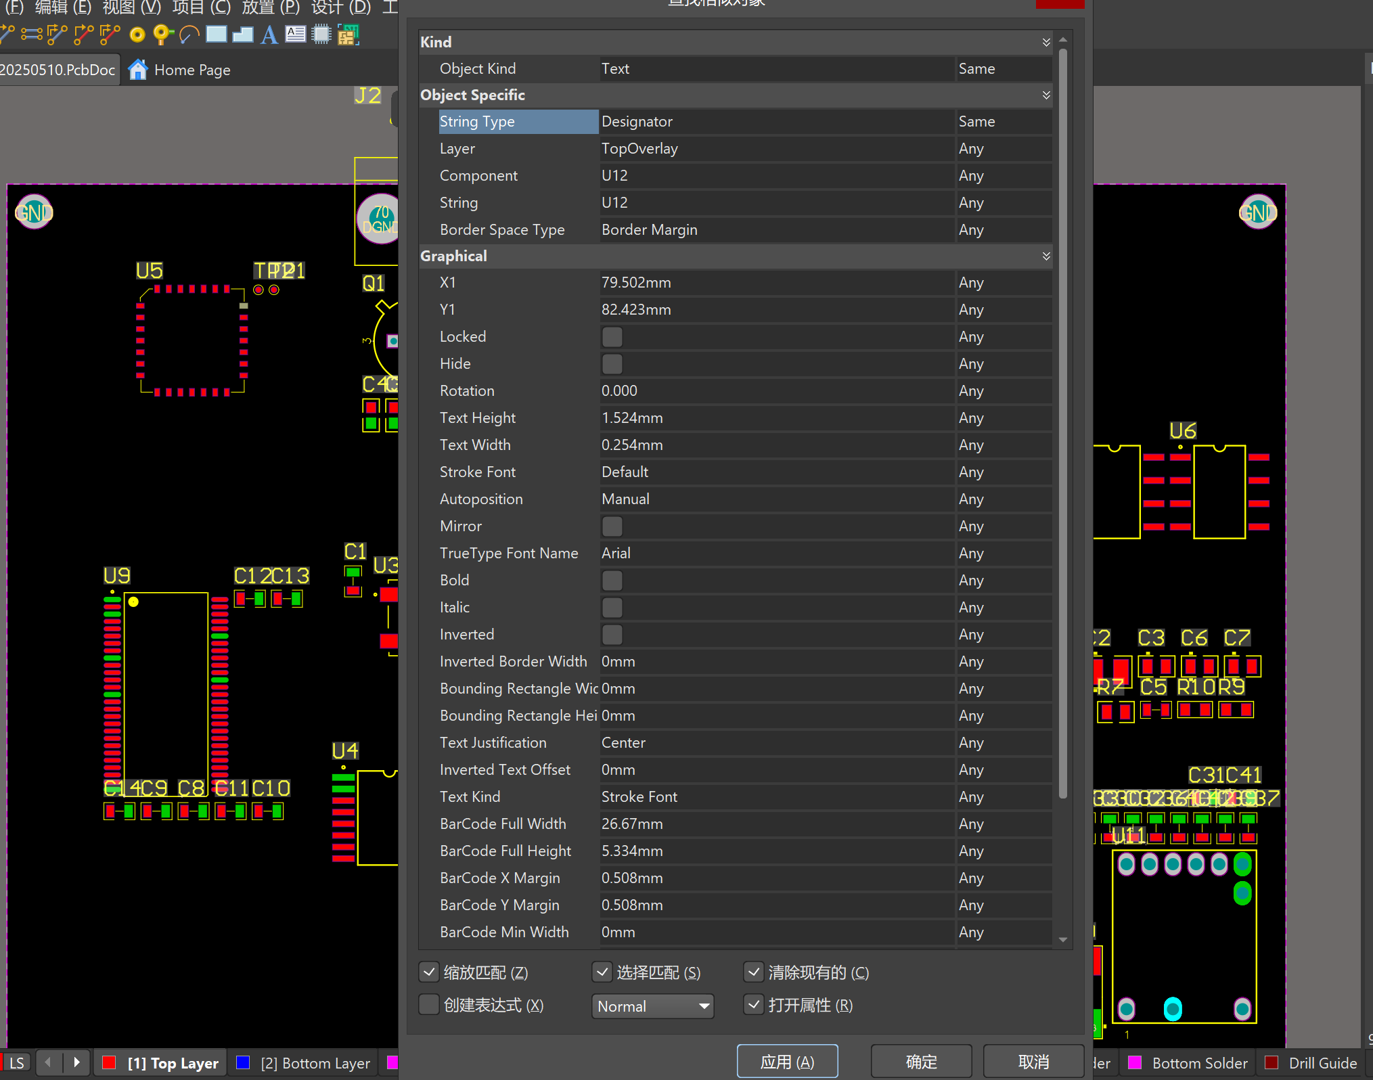
Task: Open the 视图 (V) menu
Action: pos(131,7)
